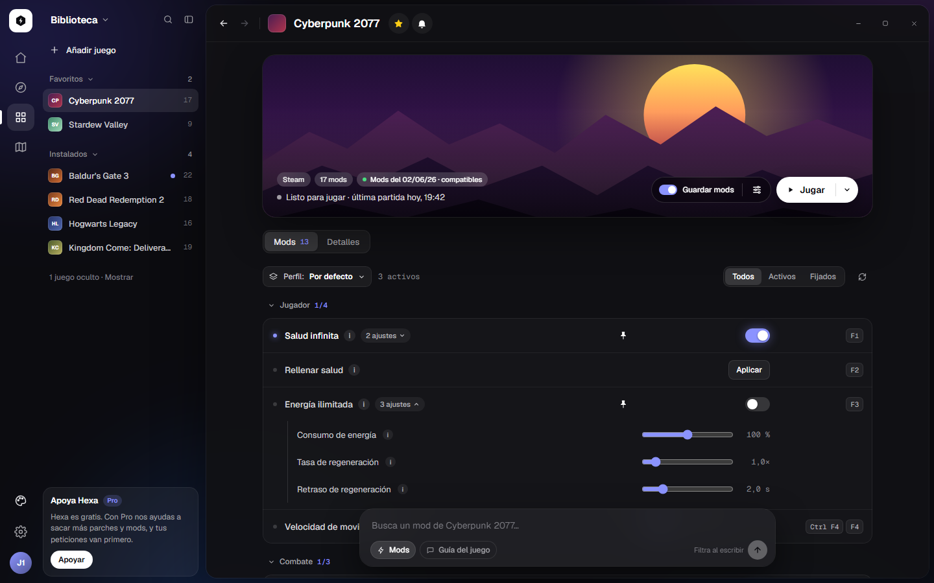Open the Perfil Por defecto dropdown
The image size is (934, 583).
coord(317,277)
